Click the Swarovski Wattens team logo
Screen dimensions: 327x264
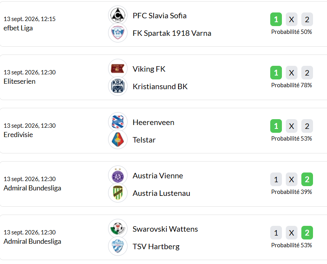click(x=118, y=229)
